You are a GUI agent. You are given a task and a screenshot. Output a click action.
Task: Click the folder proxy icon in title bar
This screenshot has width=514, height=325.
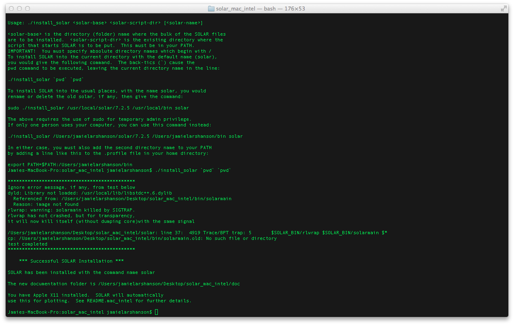pos(211,9)
